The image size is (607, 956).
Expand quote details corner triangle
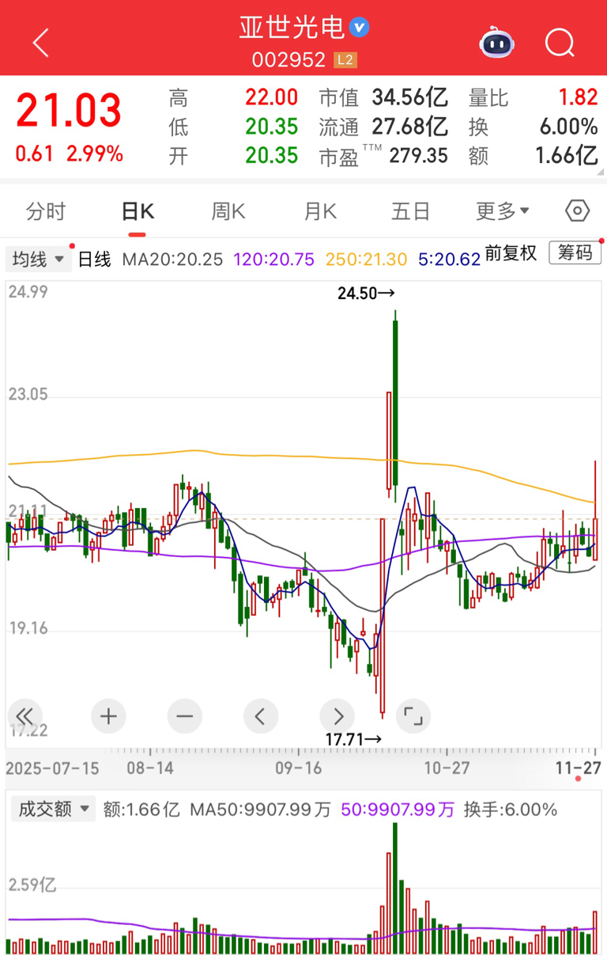click(x=601, y=172)
